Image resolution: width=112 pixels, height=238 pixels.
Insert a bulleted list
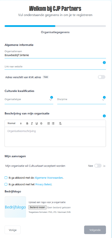point(53,123)
